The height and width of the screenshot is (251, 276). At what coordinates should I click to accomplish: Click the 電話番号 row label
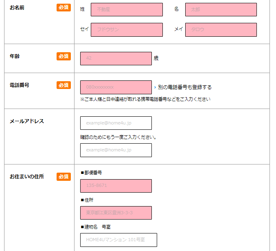click(20, 85)
